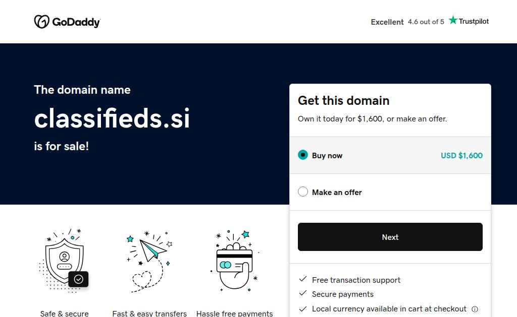This screenshot has height=317, width=517.
Task: Click the Fast & easy transfers label
Action: point(149,313)
